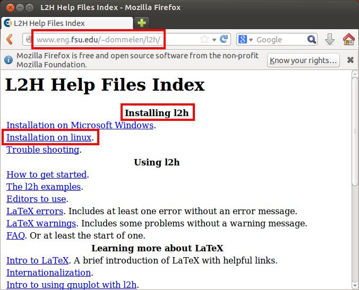This screenshot has height=290, width=359.
Task: Click the search magnifier icon
Action: click(x=312, y=40)
